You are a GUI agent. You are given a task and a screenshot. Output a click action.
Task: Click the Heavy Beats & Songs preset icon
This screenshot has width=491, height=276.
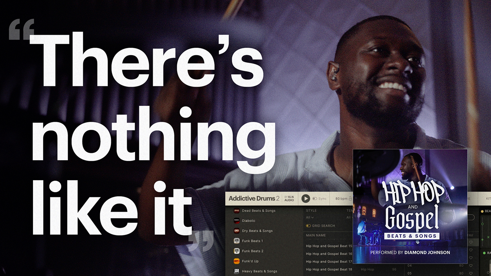[x=237, y=271]
